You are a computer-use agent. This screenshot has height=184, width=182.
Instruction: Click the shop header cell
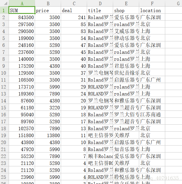126,10
